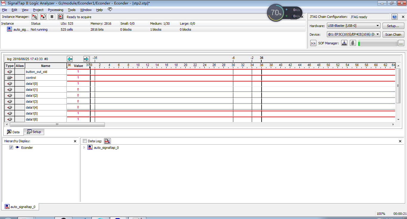Click the hardware Setup... button
This screenshot has height=219, width=407.
393,26
